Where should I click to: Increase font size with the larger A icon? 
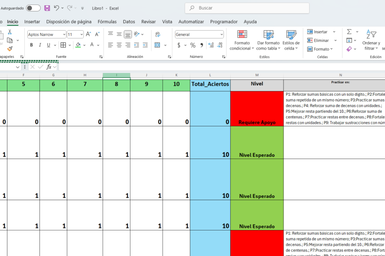click(89, 34)
